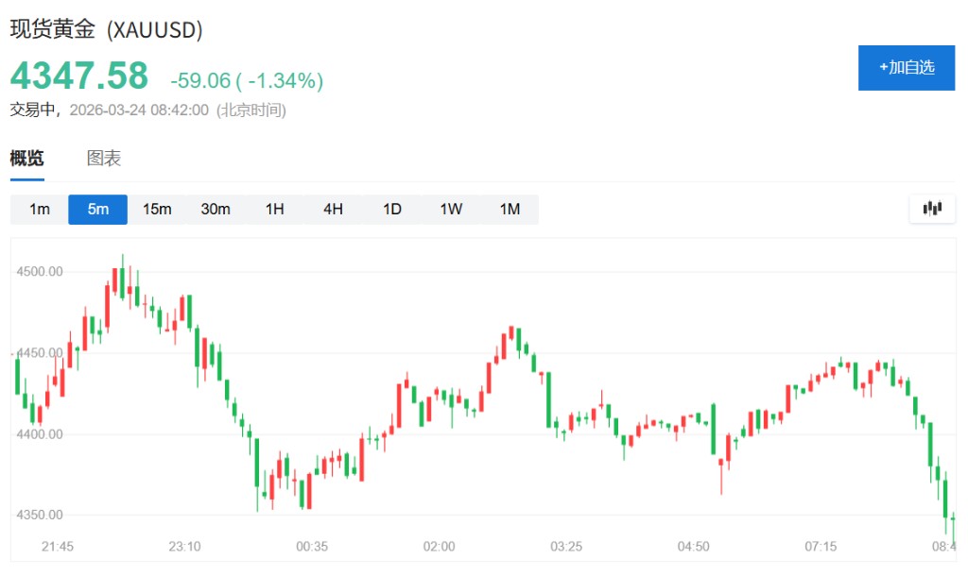Select the 5m timeframe
The image size is (968, 576).
97,210
